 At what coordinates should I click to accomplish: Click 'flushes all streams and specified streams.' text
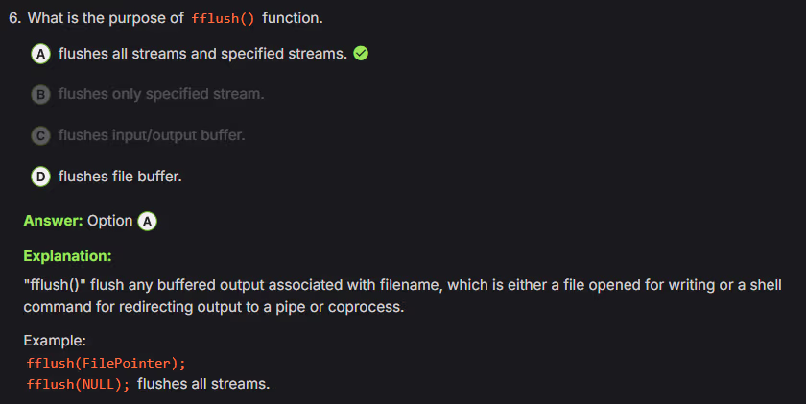click(202, 54)
